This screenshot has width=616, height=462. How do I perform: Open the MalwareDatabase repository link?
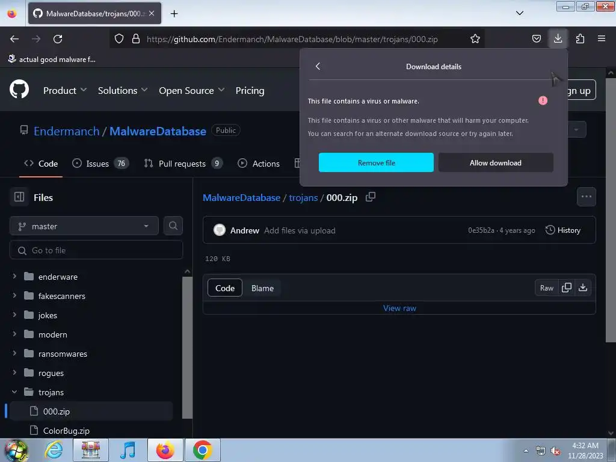click(158, 131)
